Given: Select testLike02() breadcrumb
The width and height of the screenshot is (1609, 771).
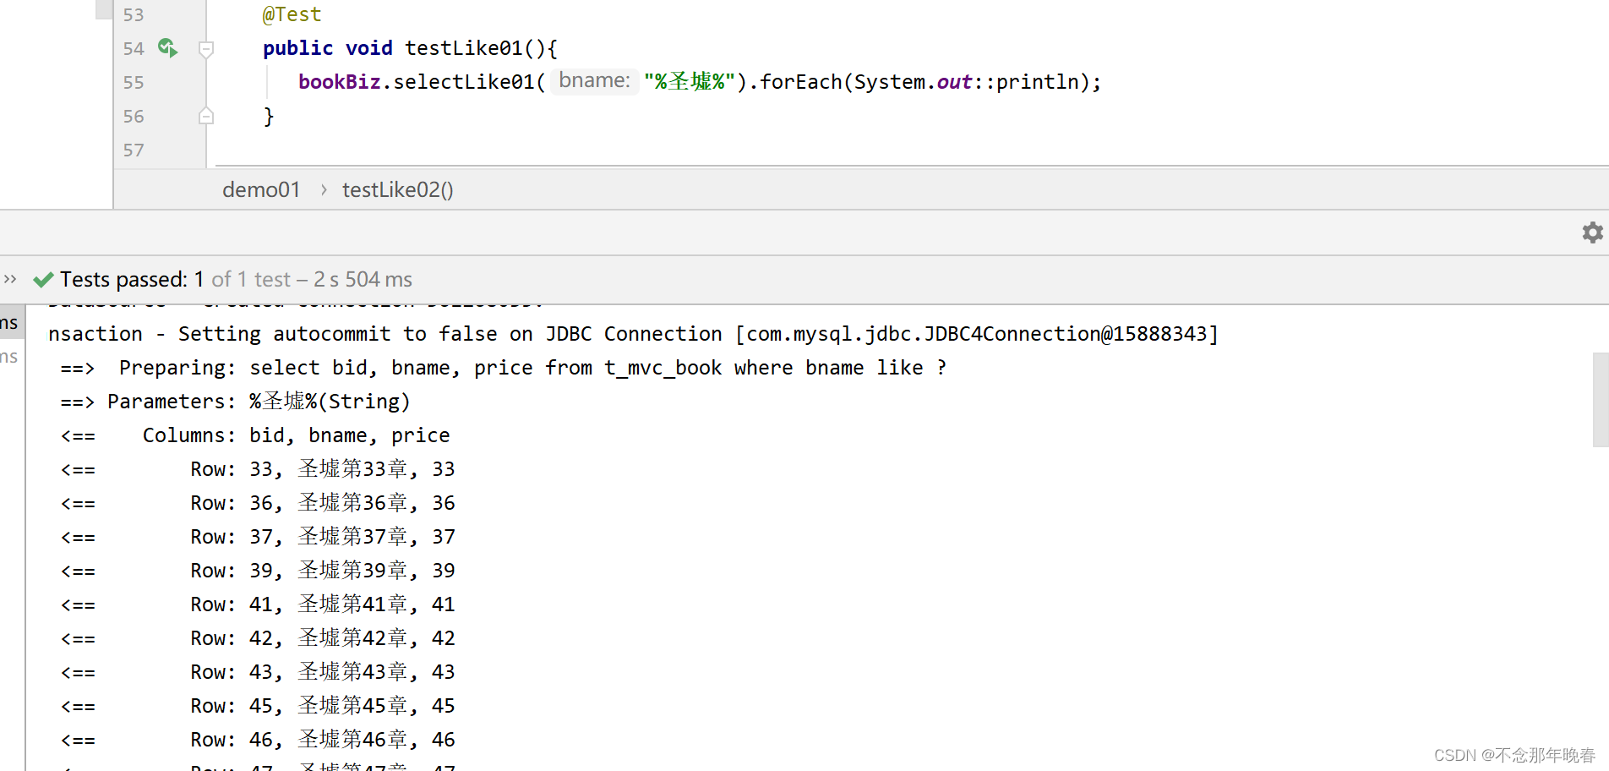Looking at the screenshot, I should point(397,189).
